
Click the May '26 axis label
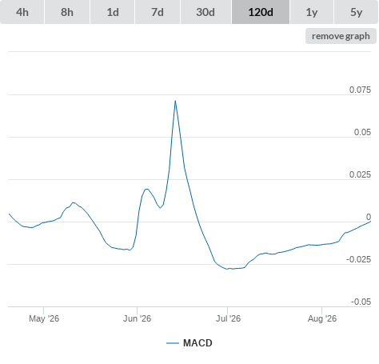(44, 318)
